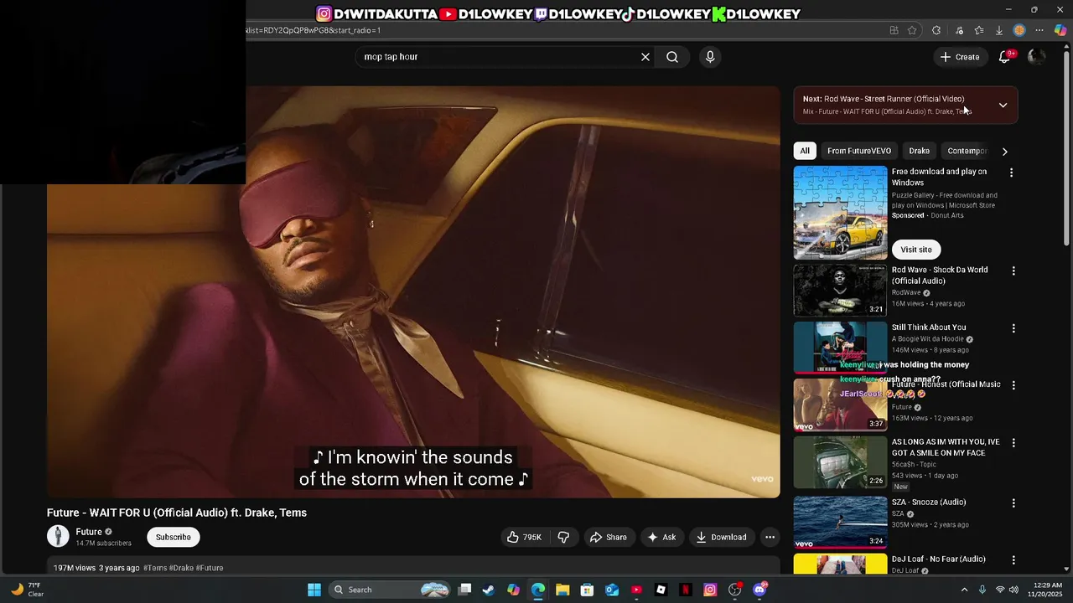Open Netflix from the taskbar
The width and height of the screenshot is (1073, 603).
pos(686,590)
